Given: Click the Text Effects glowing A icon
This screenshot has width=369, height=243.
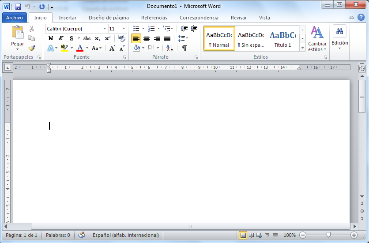Looking at the screenshot, I should click(x=51, y=48).
